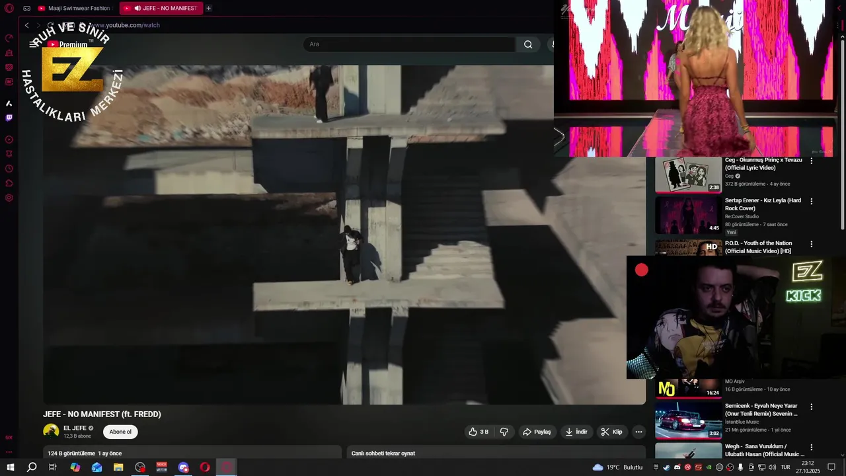The width and height of the screenshot is (846, 476).
Task: Open Windows notification center icon
Action: point(831,467)
